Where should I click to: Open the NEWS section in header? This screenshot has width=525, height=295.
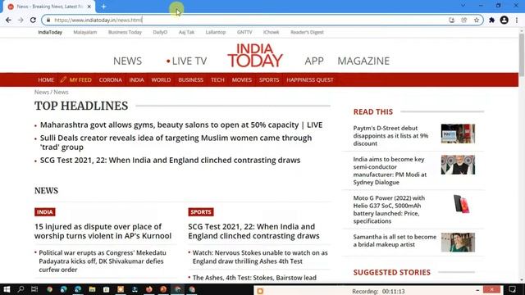[128, 61]
